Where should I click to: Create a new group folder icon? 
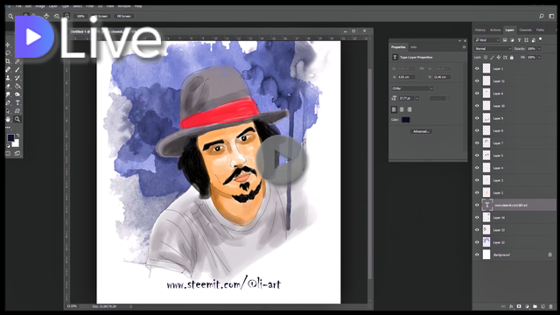pos(535,306)
